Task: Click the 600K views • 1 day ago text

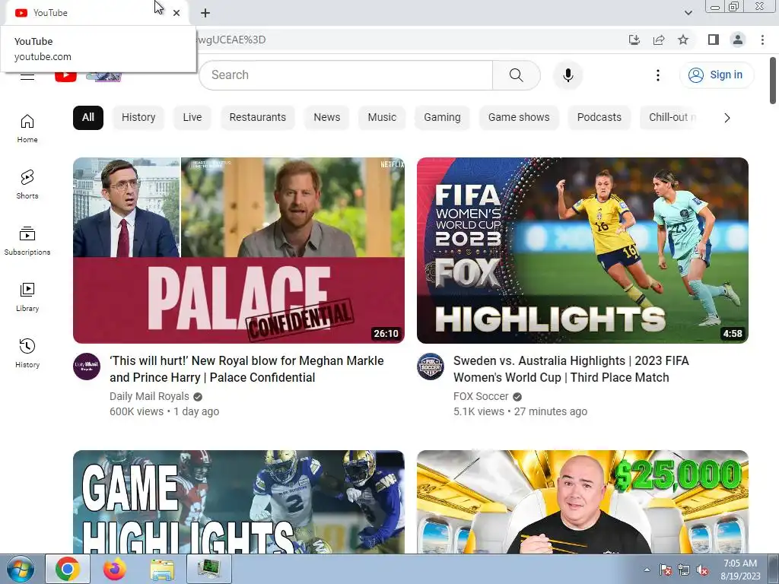Action: (164, 411)
